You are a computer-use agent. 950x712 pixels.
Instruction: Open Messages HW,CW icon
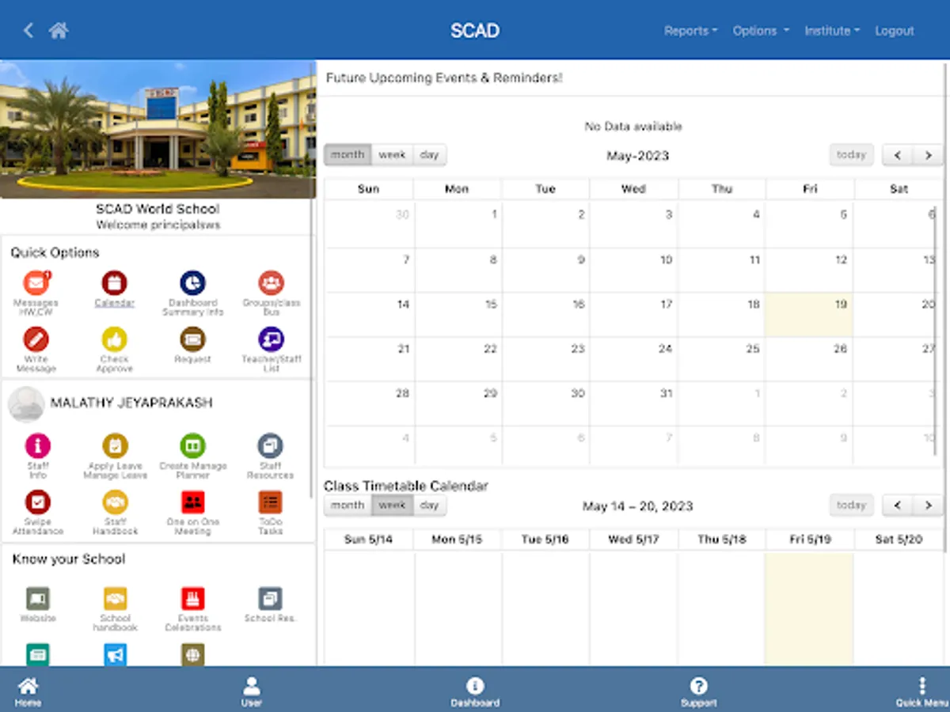36,283
